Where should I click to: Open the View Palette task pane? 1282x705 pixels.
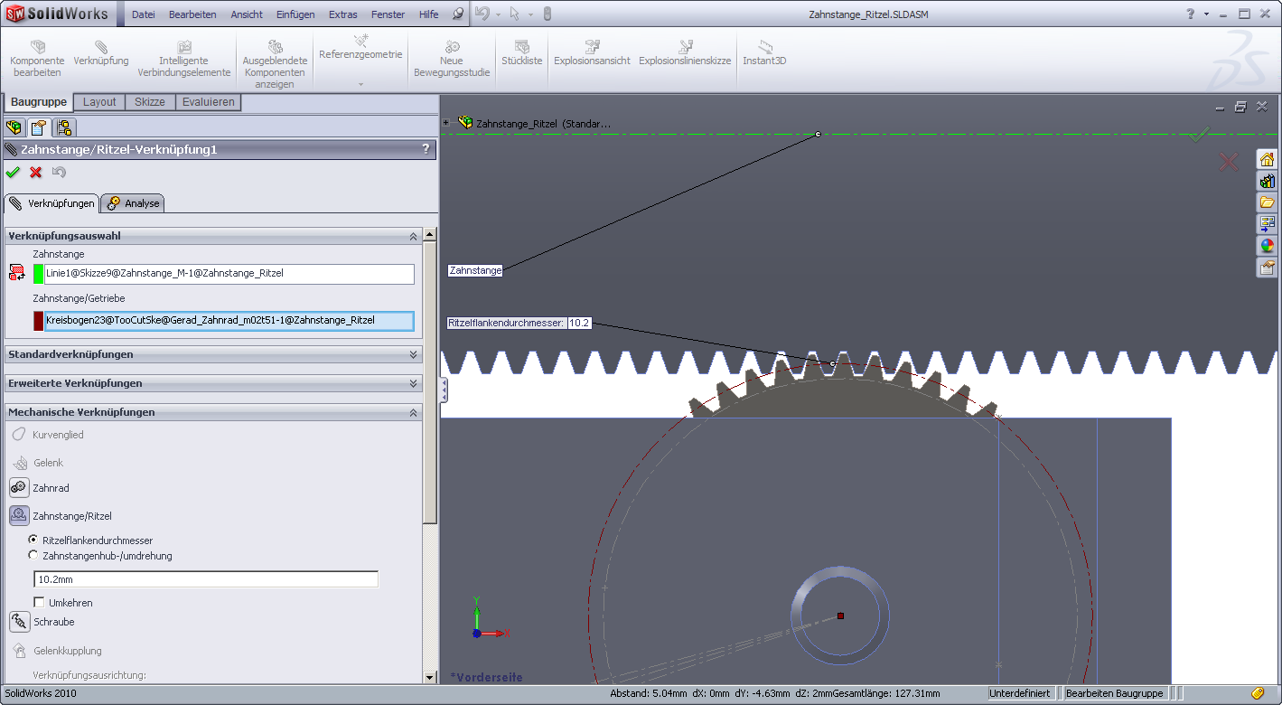1267,223
